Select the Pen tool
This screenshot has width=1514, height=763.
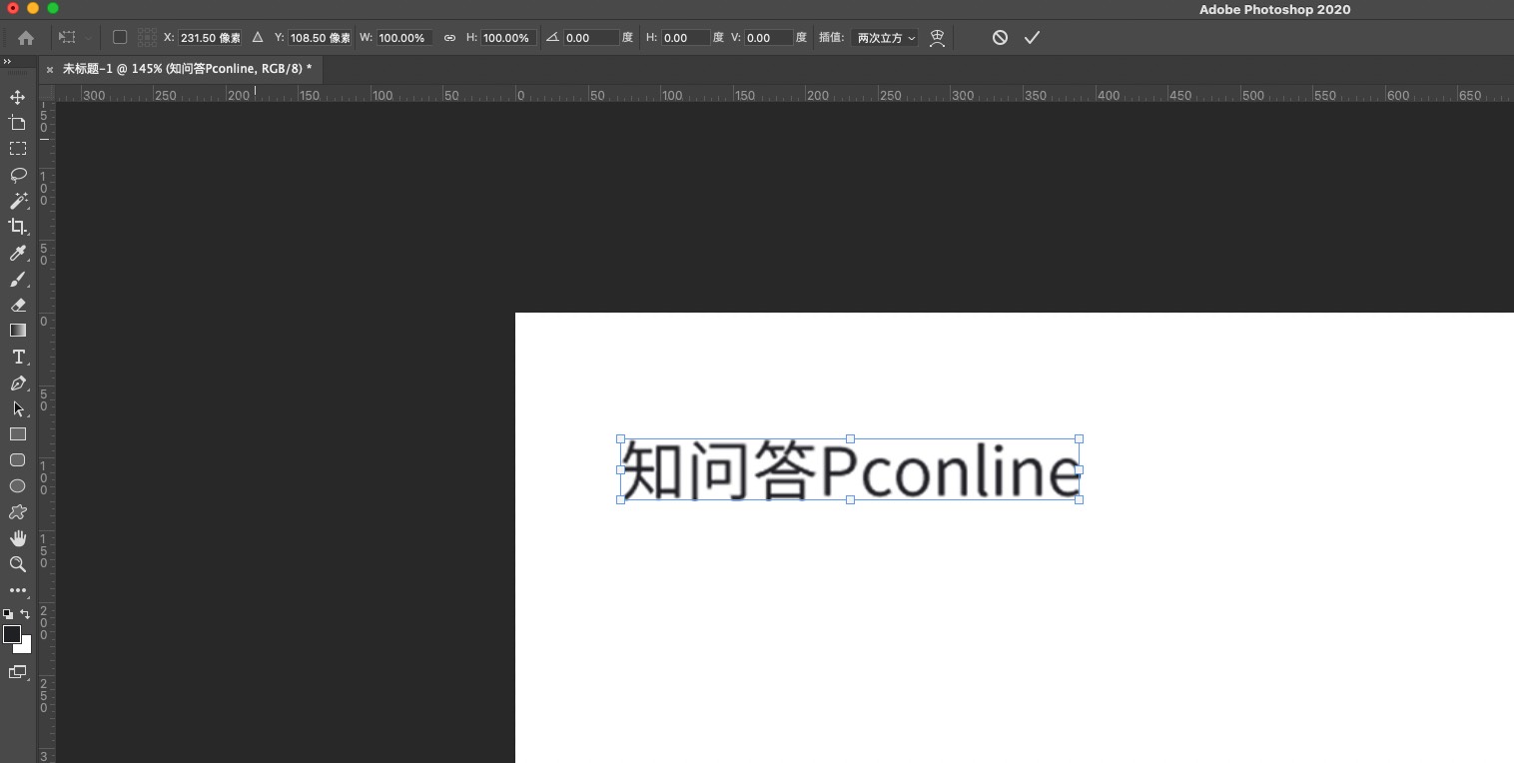coord(17,383)
